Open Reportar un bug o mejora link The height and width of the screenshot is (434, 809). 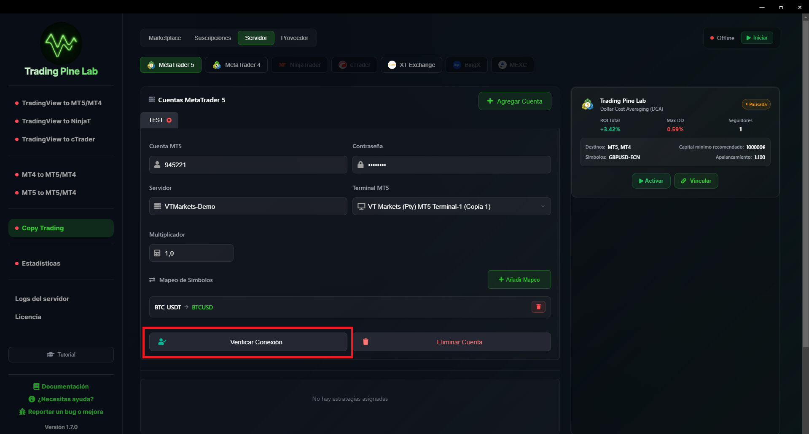click(x=61, y=412)
